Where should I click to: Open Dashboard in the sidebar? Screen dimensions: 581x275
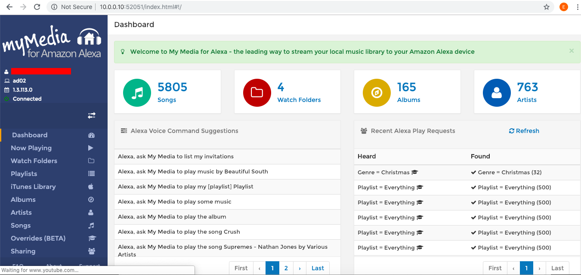[x=54, y=135]
